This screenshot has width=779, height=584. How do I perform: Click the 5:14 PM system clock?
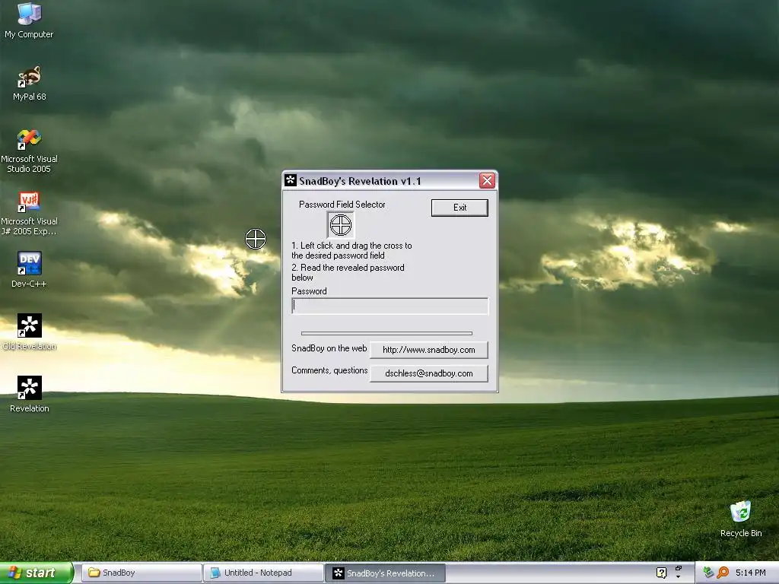click(x=750, y=573)
